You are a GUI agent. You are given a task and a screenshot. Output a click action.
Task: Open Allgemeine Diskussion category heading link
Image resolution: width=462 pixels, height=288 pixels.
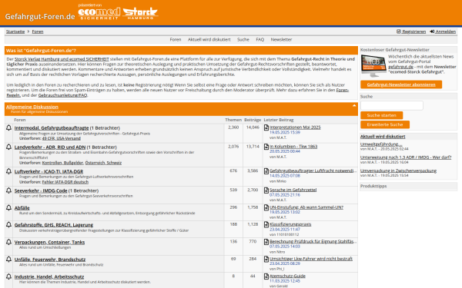tap(32, 107)
